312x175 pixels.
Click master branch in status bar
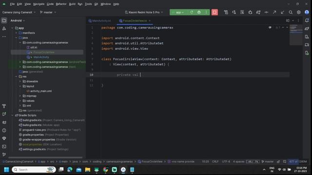point(268,161)
